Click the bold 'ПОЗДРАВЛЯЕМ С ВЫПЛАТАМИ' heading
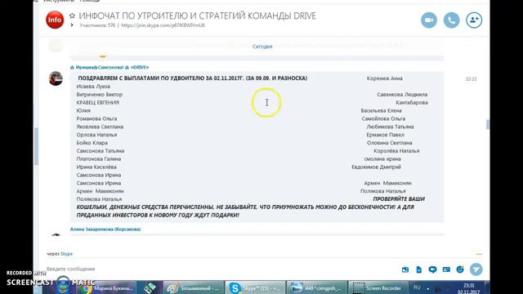The width and height of the screenshot is (523, 294). [193, 78]
